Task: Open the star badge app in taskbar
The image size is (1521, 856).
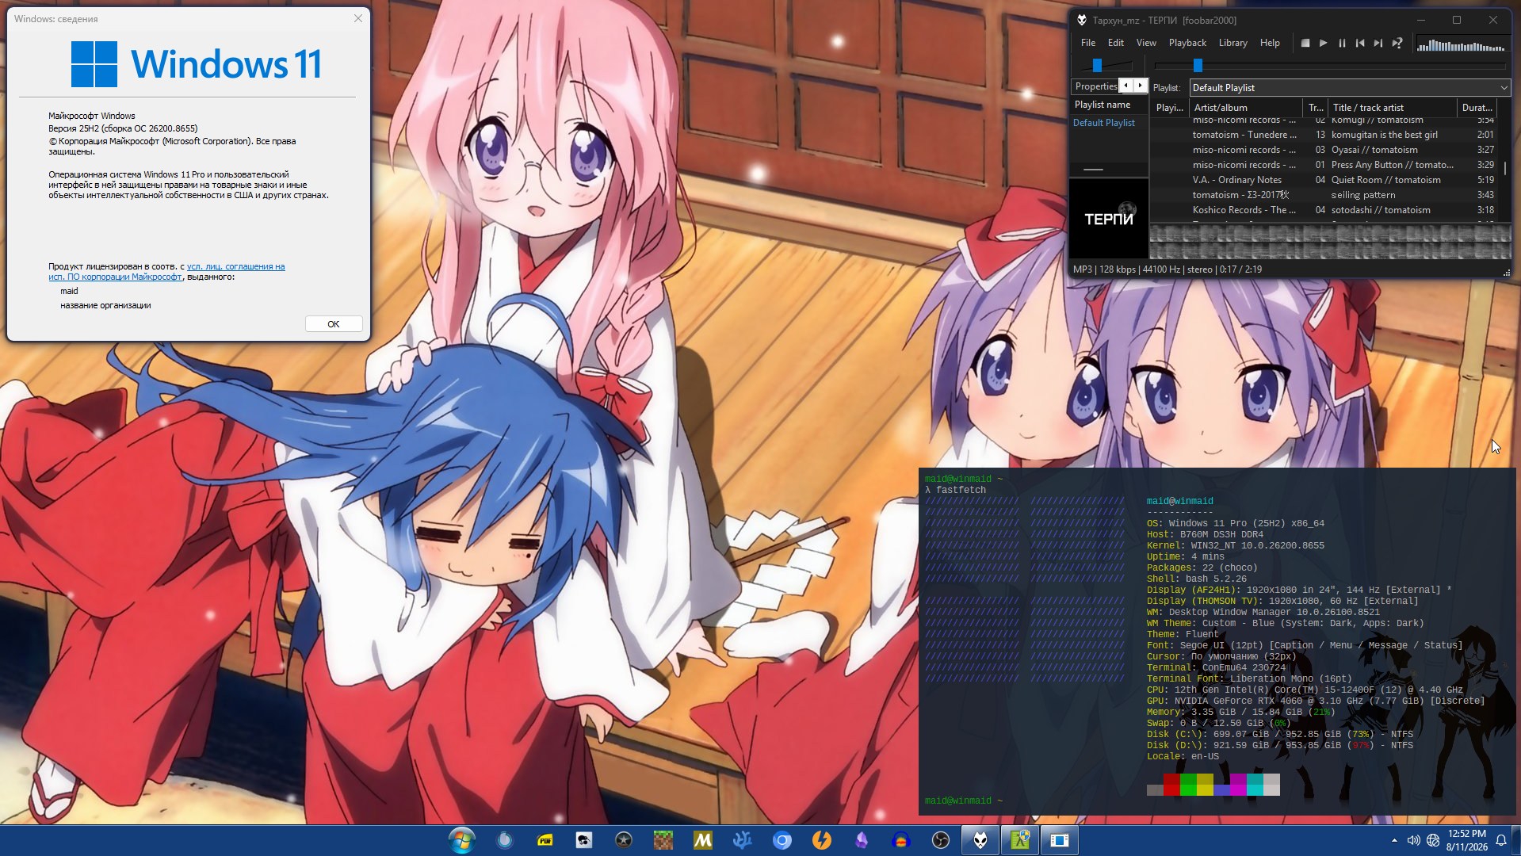Action: pyautogui.click(x=624, y=840)
